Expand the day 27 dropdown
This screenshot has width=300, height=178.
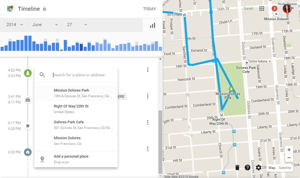tap(77, 25)
